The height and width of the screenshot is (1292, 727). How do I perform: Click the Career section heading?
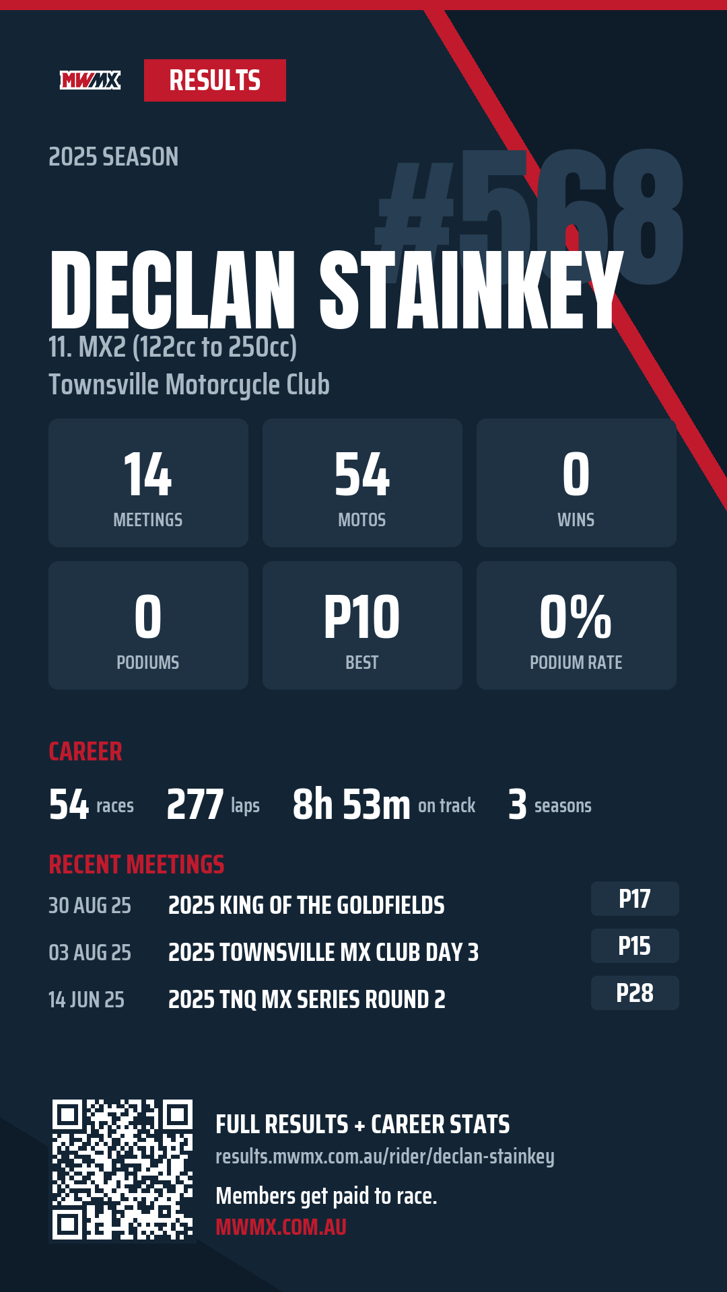click(x=85, y=752)
